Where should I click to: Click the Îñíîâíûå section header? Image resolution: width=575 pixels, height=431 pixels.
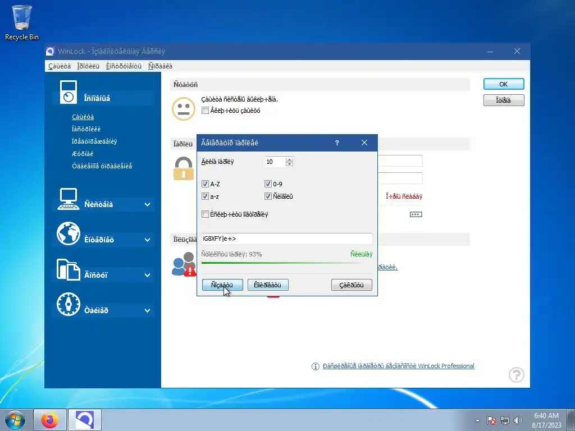point(102,98)
